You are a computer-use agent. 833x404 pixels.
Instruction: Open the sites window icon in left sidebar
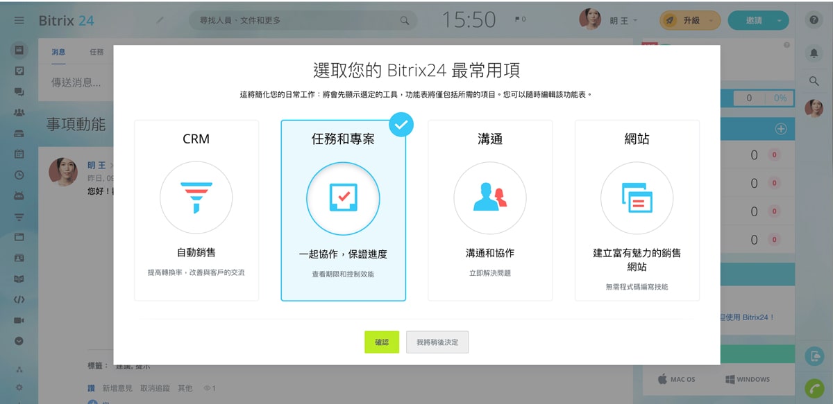19,237
